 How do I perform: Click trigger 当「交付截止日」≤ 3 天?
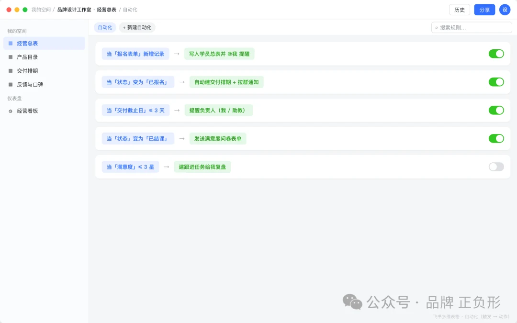(135, 111)
